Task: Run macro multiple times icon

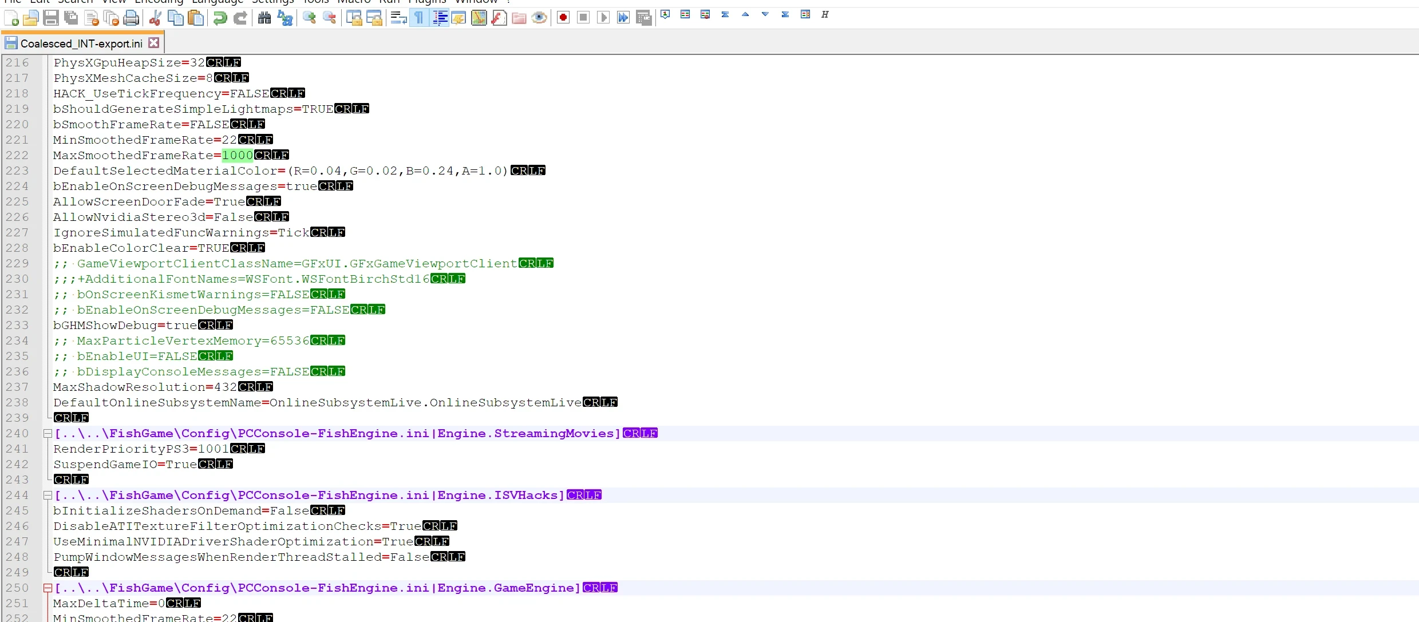Action: 623,18
